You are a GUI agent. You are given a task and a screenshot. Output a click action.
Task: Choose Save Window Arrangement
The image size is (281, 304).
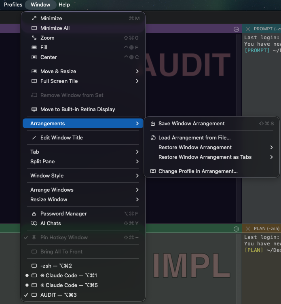click(x=211, y=124)
